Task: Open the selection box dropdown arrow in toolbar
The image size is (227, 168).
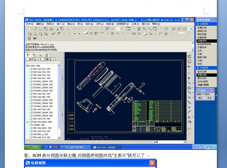Action: click(x=122, y=29)
